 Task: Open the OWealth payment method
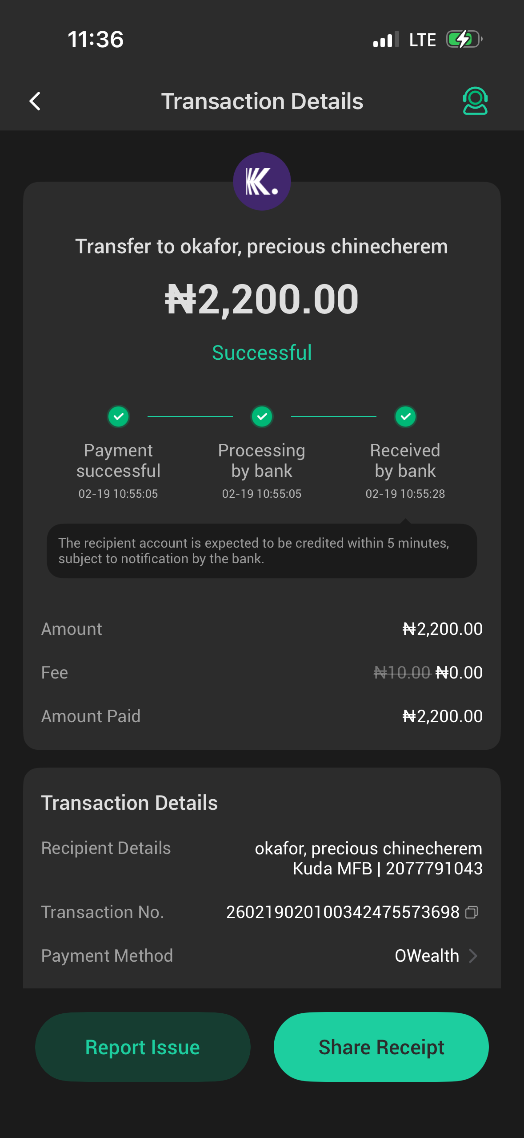pyautogui.click(x=427, y=956)
